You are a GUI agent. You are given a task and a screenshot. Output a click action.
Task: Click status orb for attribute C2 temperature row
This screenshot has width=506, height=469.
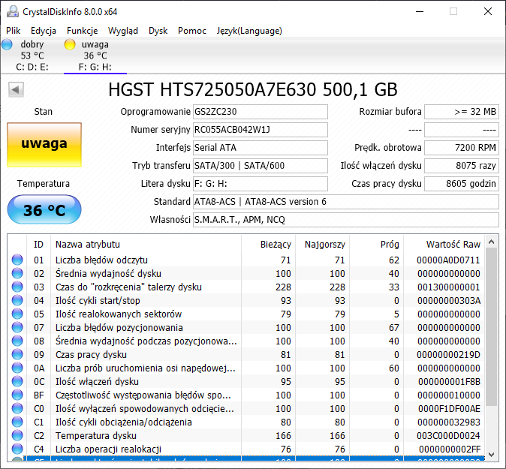pos(17,435)
